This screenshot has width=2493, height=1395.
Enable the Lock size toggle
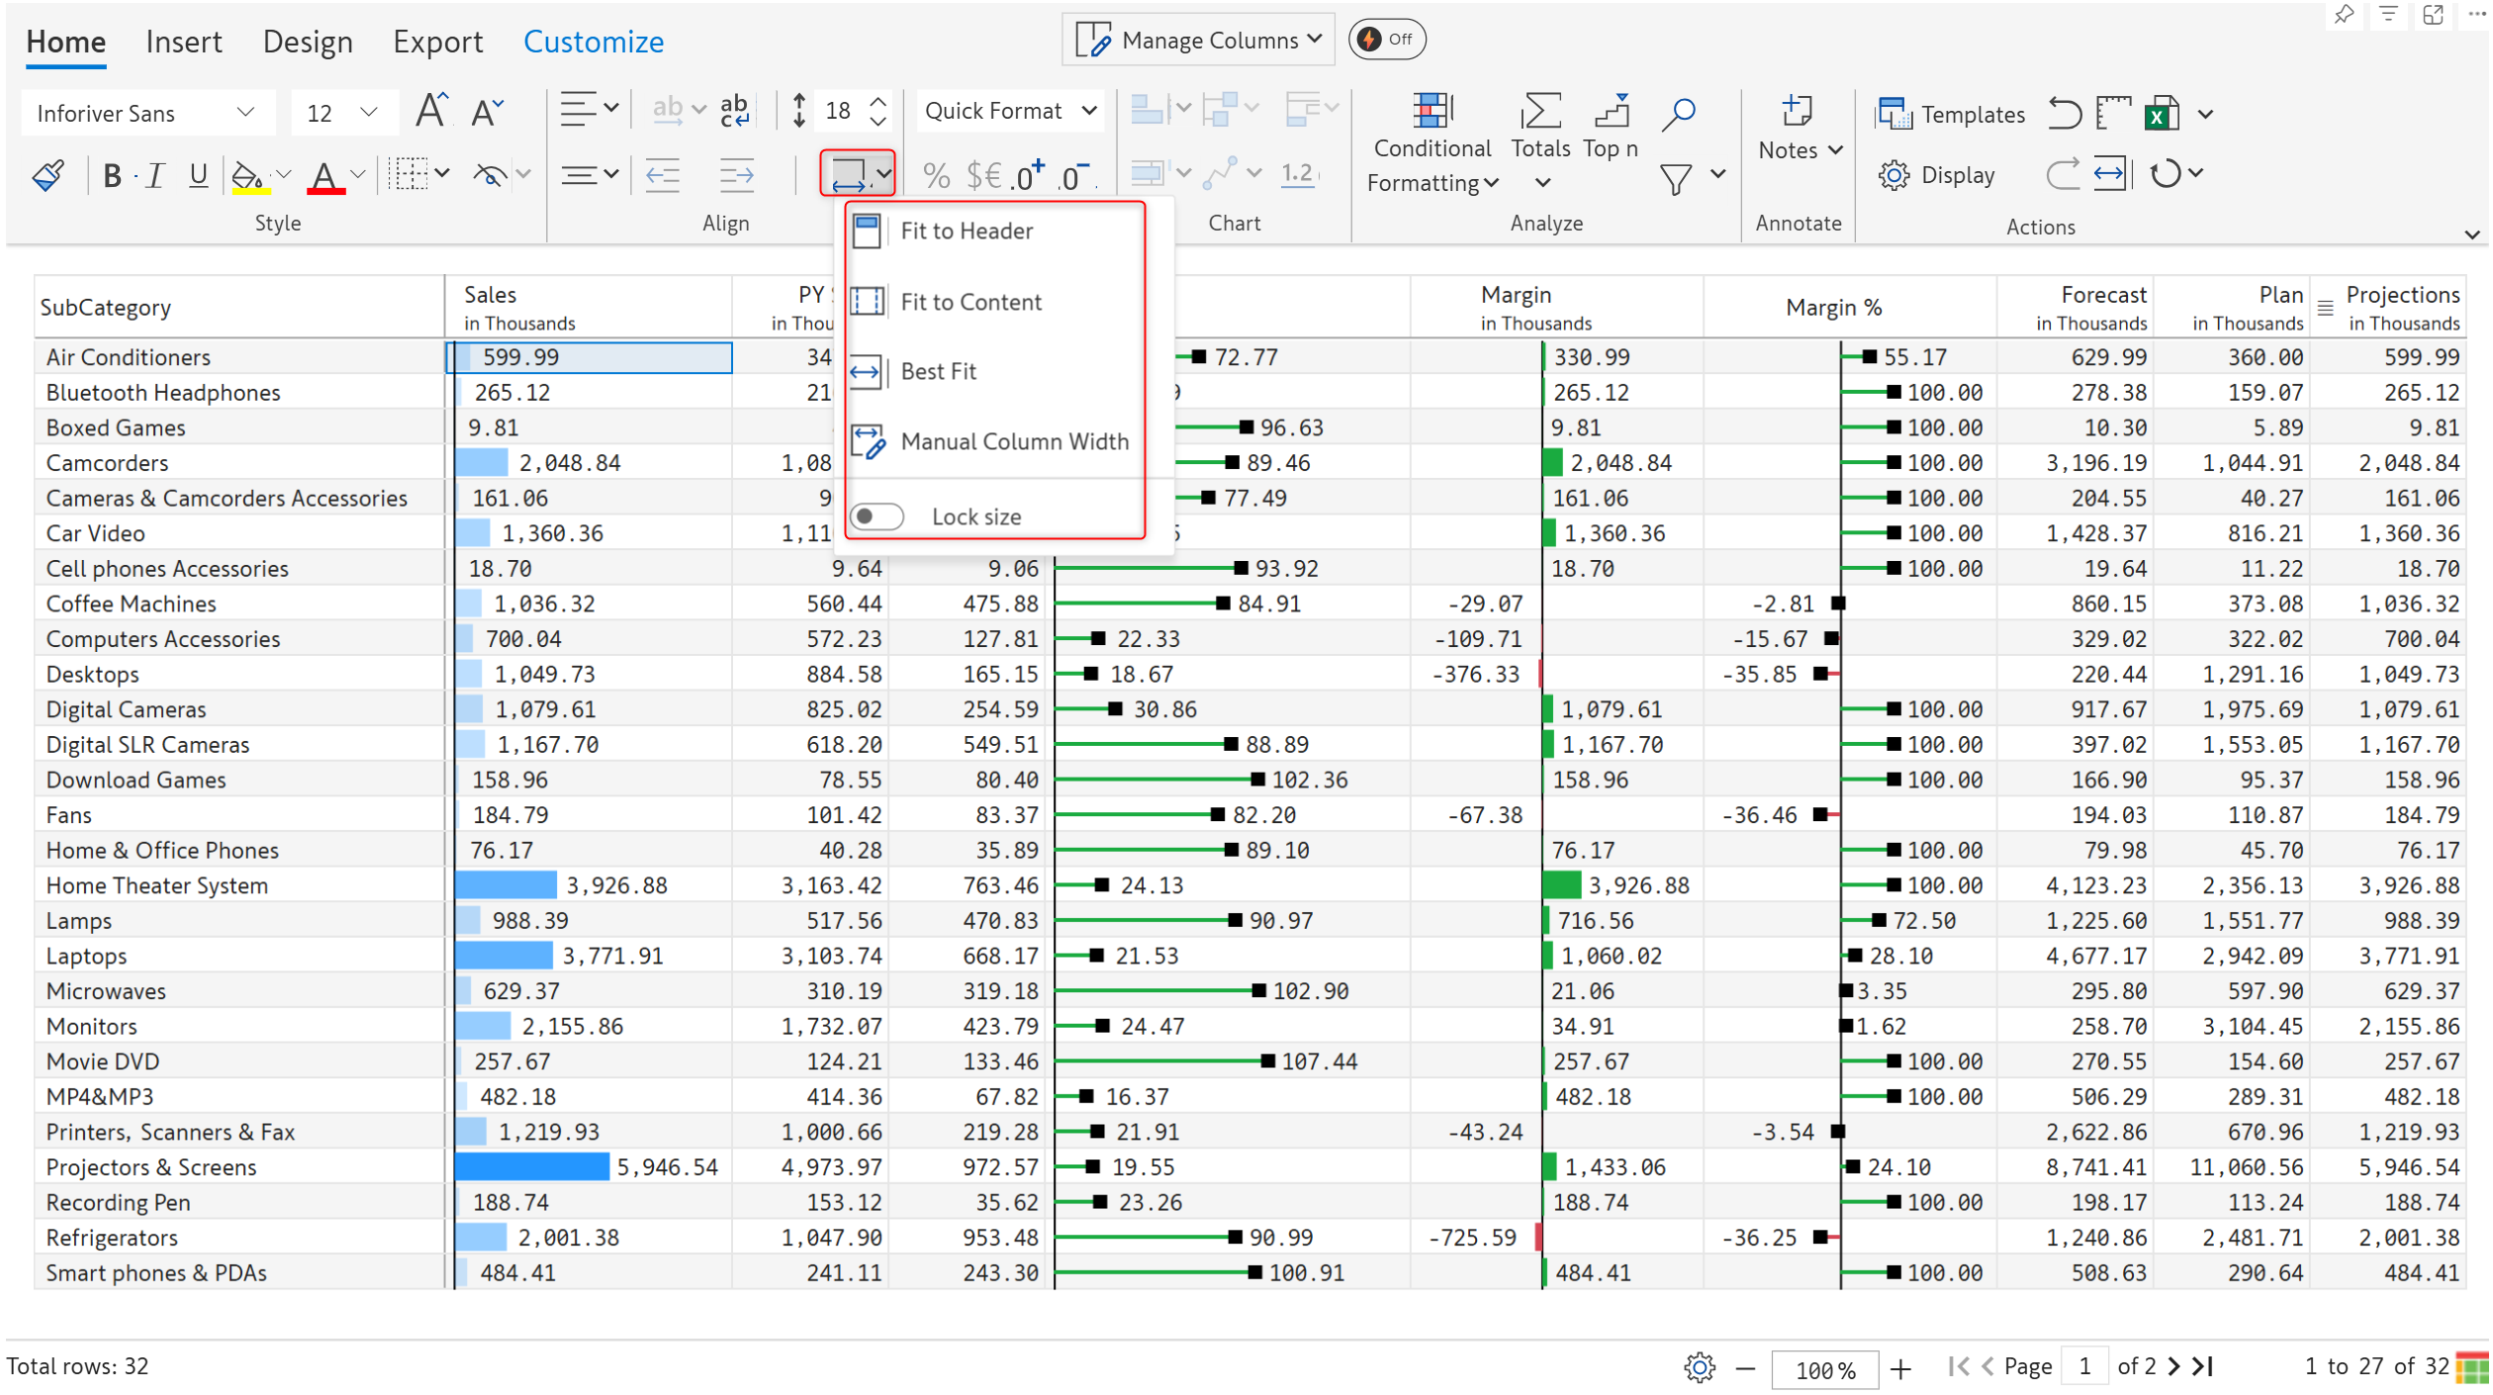[x=877, y=516]
